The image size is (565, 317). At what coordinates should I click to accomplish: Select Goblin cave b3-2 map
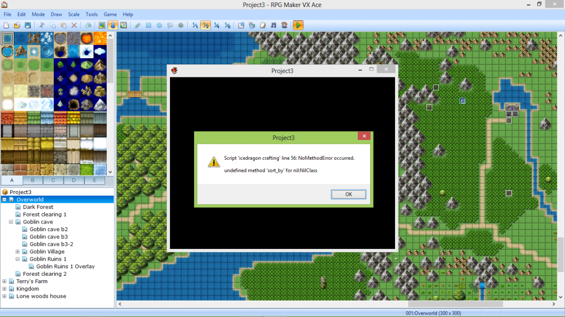pos(51,244)
